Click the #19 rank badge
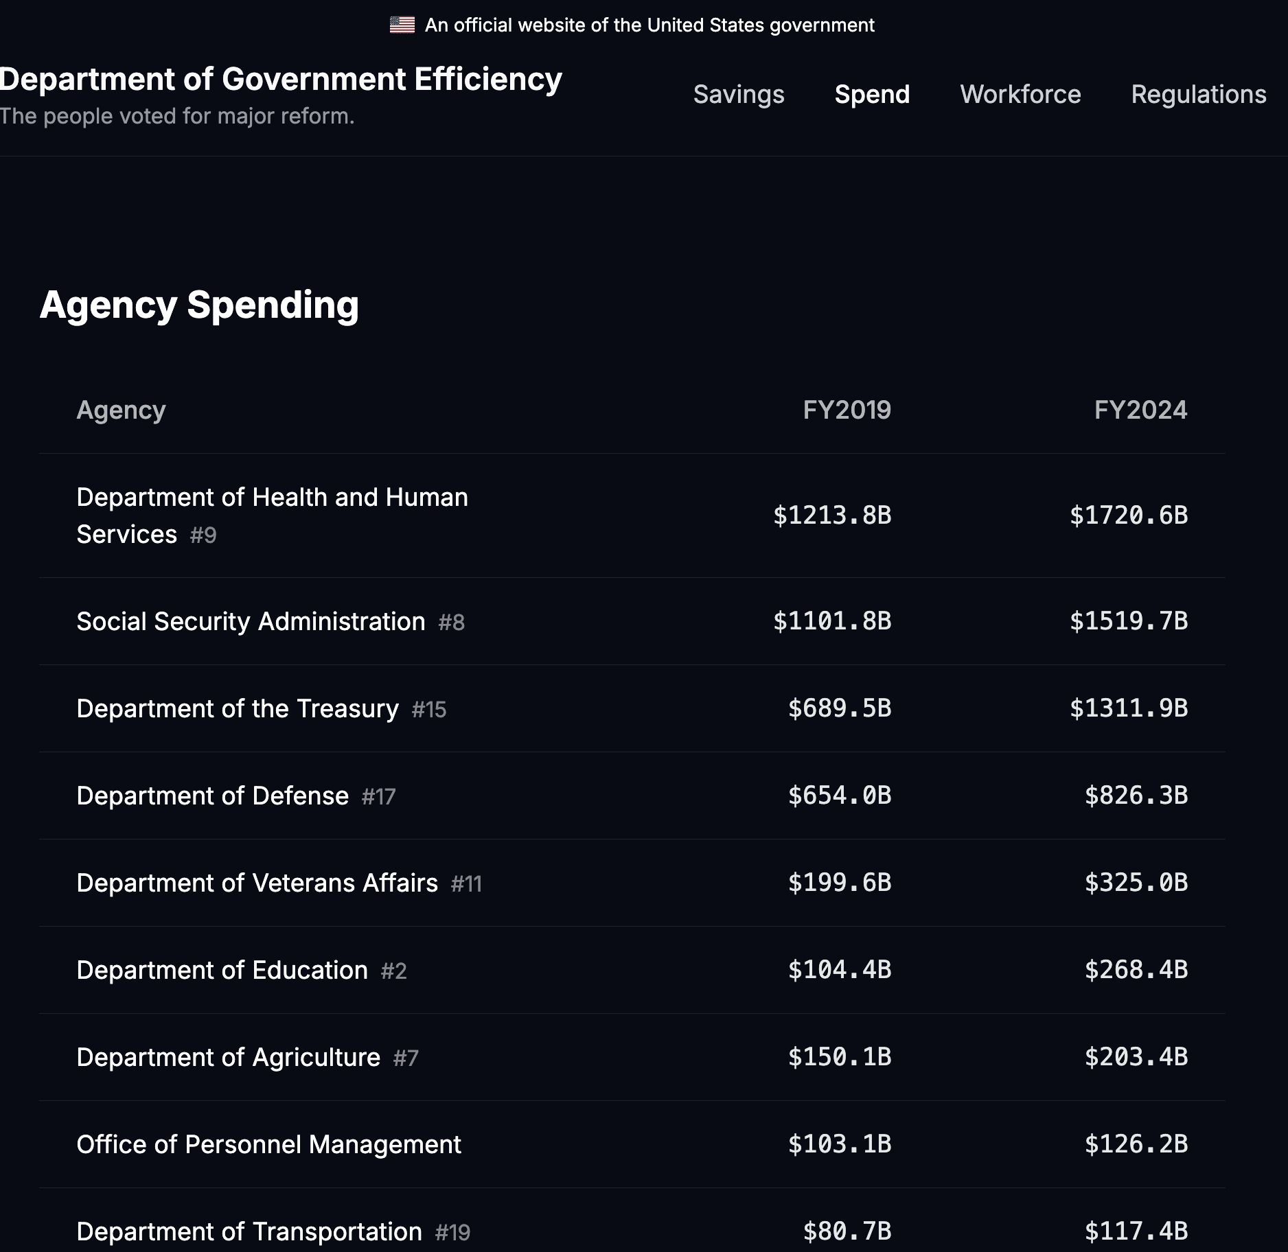This screenshot has width=1288, height=1252. click(x=453, y=1233)
